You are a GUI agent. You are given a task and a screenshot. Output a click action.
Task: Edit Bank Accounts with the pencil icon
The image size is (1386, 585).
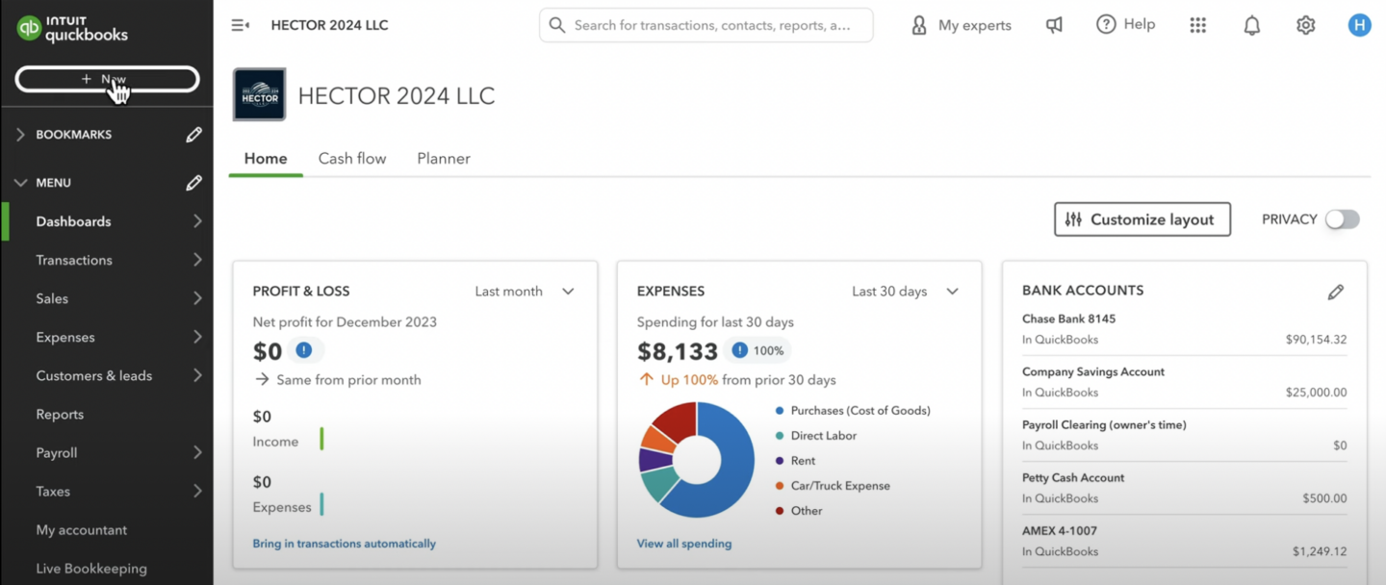click(1335, 292)
